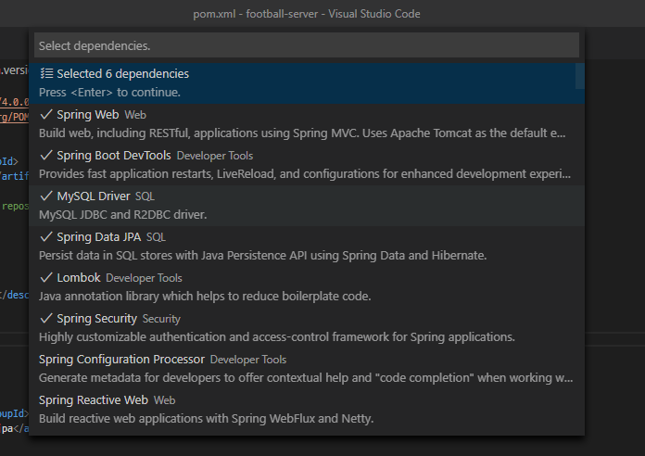Click the Highly customizable authentication description text
This screenshot has height=456, width=645.
pos(277,337)
